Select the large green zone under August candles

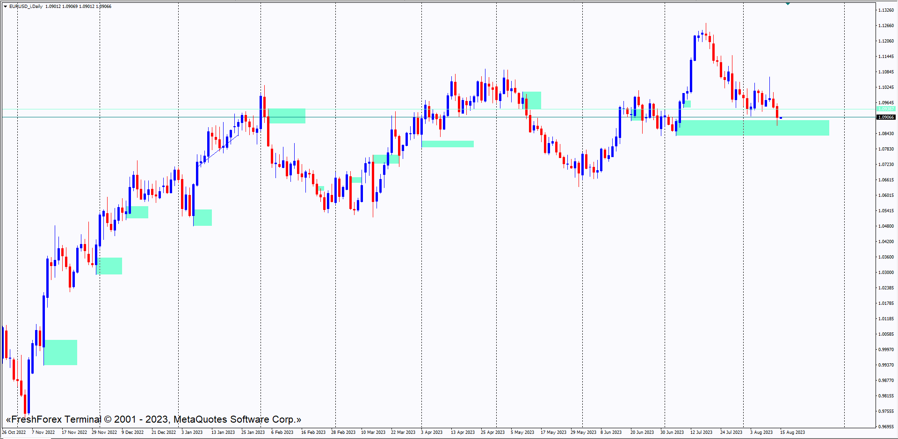pos(753,128)
